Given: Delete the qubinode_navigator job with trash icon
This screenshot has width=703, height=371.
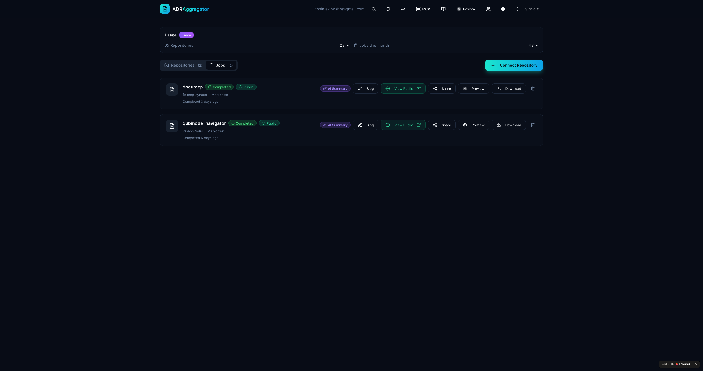Looking at the screenshot, I should 532,125.
